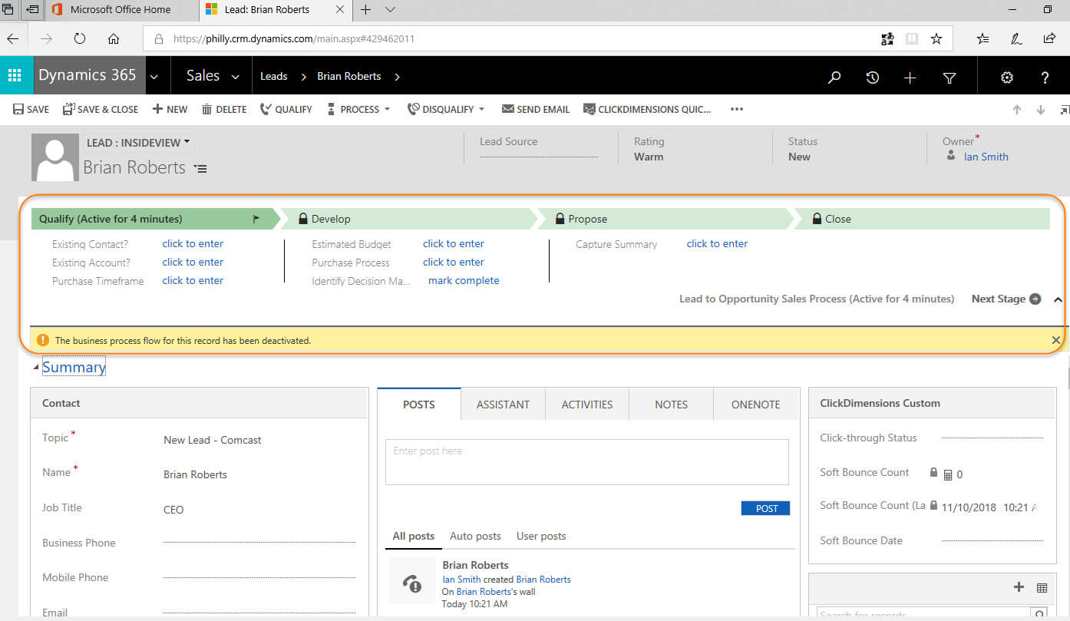Open a new browser tab
1070x621 pixels.
(x=366, y=10)
